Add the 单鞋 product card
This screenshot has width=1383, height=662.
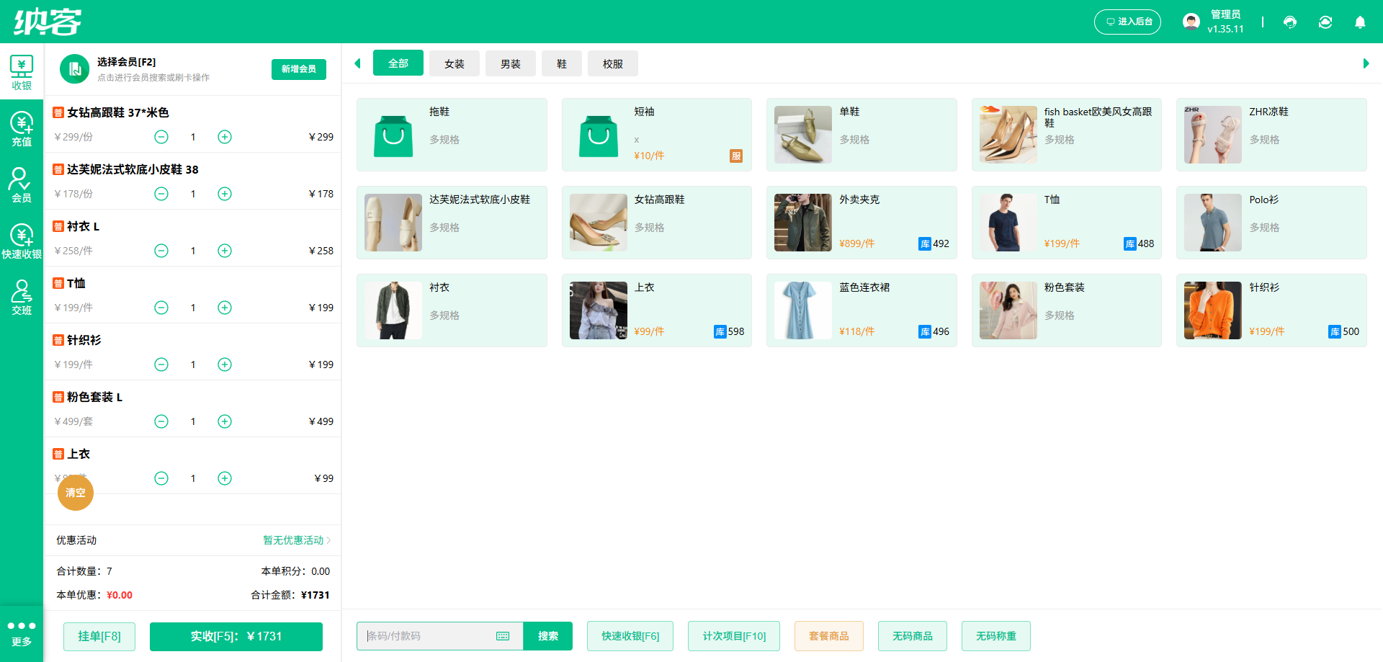pyautogui.click(x=861, y=135)
